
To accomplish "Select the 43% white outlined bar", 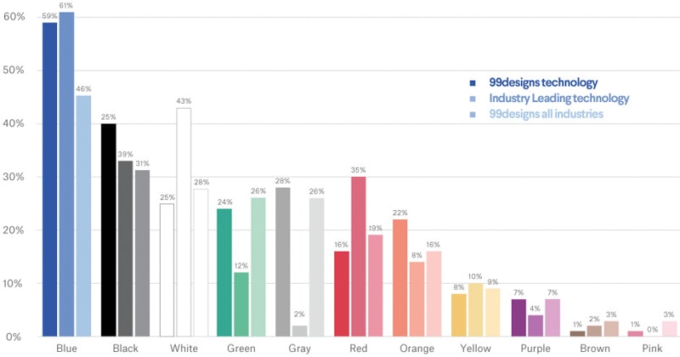I will point(184,222).
